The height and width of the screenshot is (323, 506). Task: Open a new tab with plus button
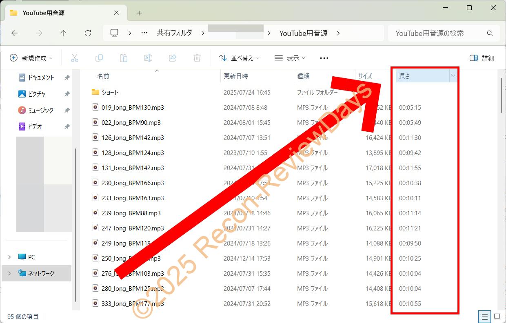[139, 13]
